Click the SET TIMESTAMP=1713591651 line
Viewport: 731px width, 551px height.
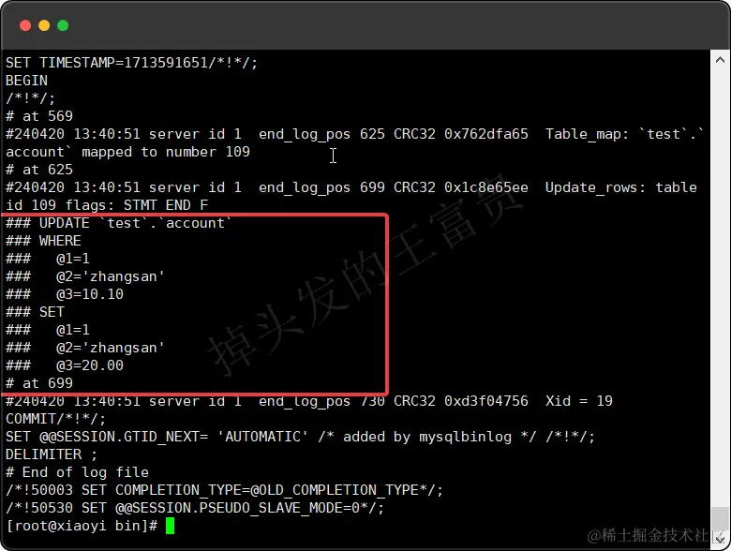click(x=131, y=63)
